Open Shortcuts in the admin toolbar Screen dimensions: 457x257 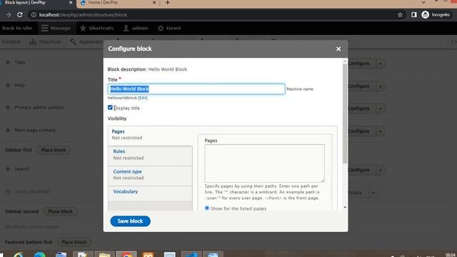pos(96,28)
